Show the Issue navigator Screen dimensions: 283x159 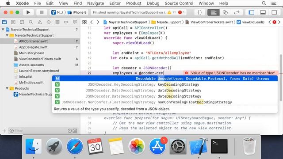(x=40, y=22)
